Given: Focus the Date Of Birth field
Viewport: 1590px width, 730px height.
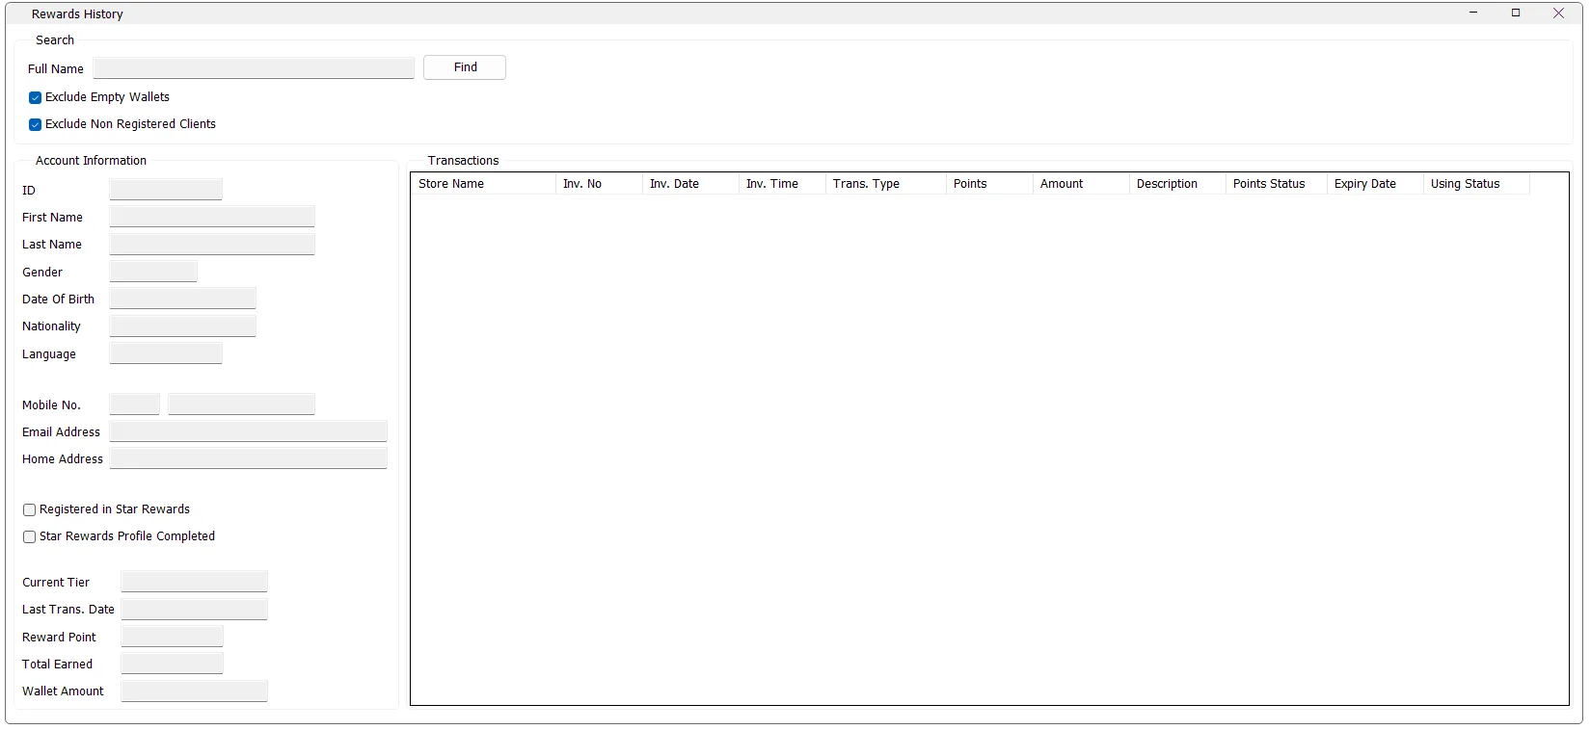Looking at the screenshot, I should 183,299.
